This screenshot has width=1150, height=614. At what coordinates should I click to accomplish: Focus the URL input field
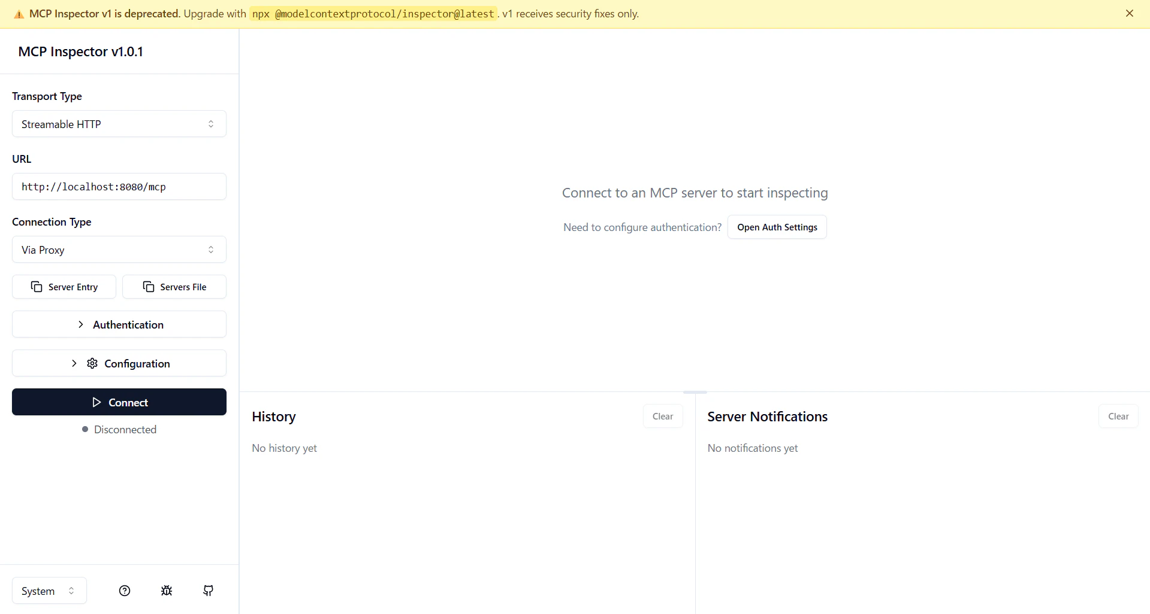coord(119,187)
